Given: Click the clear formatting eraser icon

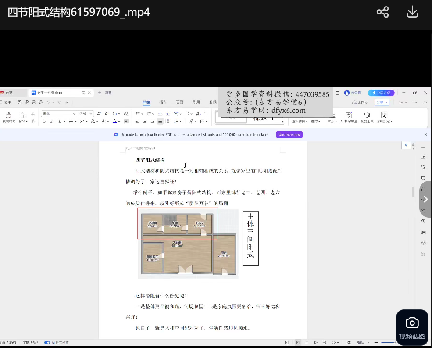Looking at the screenshot, I should [126, 114].
